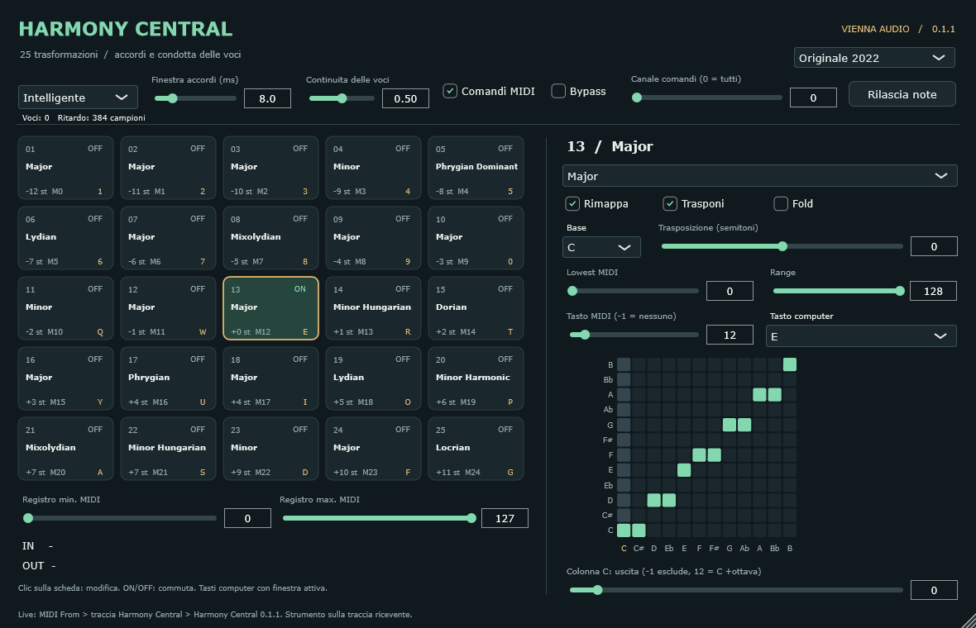The image size is (976, 628).
Task: Select card 17 Phrygian
Action: pyautogui.click(x=168, y=378)
